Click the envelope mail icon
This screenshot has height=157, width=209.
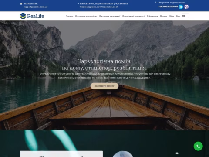[x=21, y=4]
